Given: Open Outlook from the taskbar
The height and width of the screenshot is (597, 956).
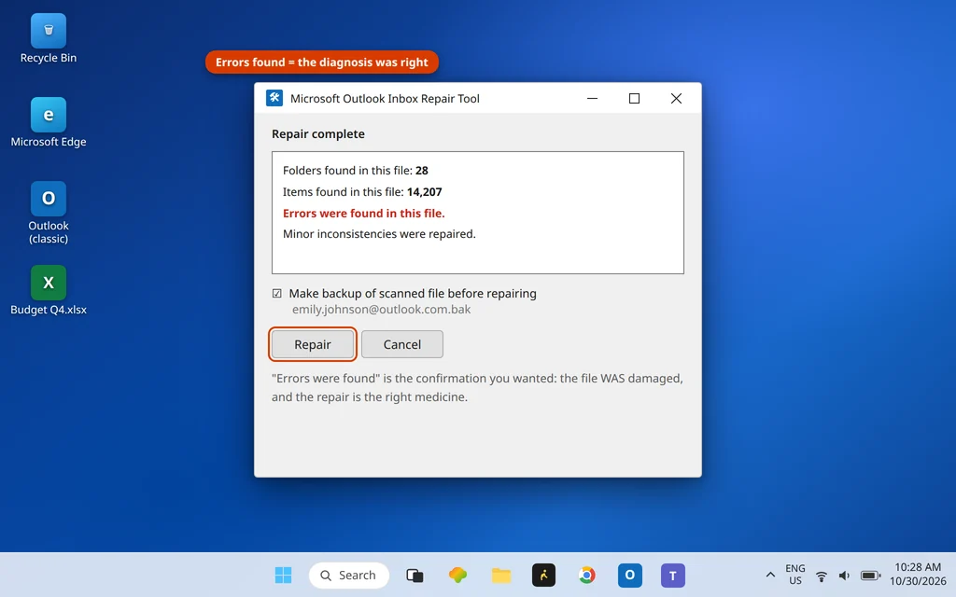Looking at the screenshot, I should [630, 575].
